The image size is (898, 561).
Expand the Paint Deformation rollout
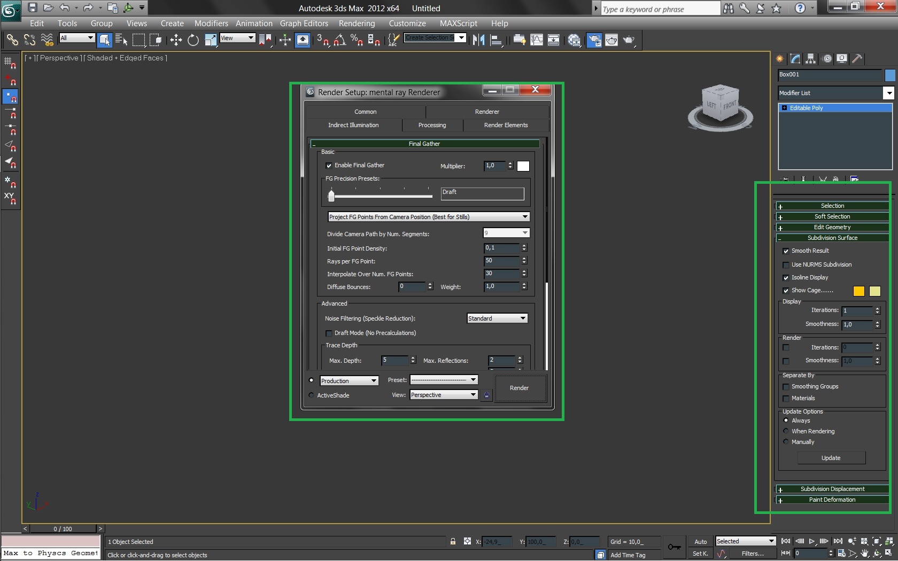pos(832,500)
